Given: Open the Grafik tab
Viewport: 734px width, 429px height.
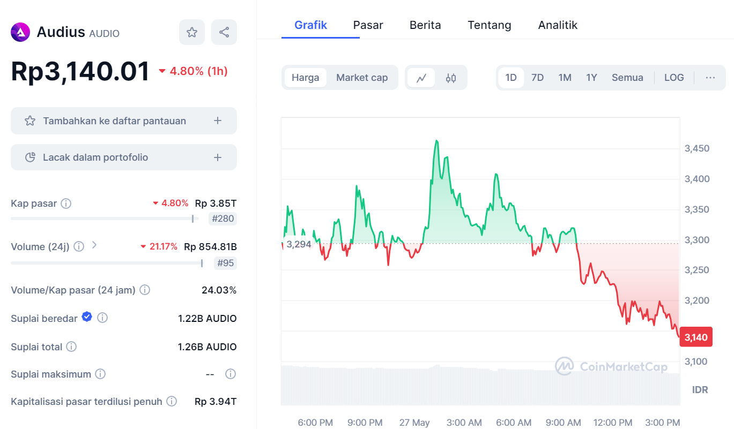Looking at the screenshot, I should (x=311, y=25).
